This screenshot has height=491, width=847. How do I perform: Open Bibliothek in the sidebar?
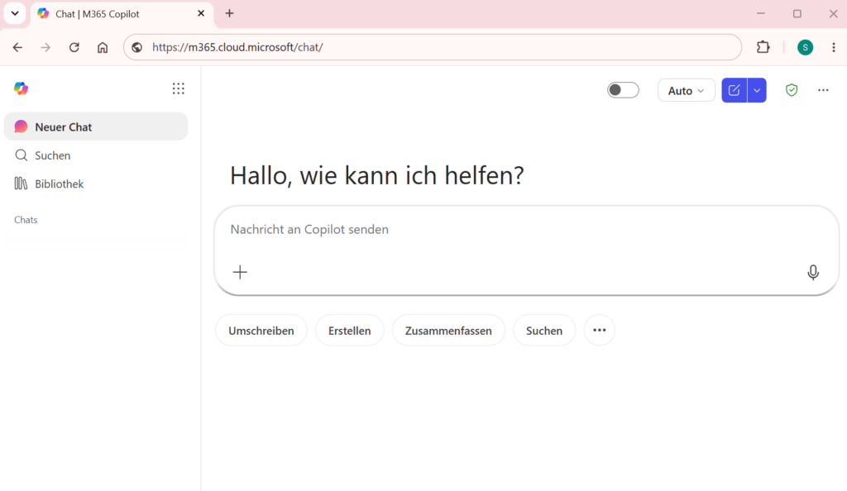click(96, 184)
